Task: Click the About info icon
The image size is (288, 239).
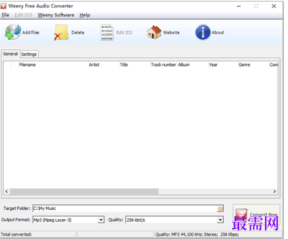Action: coord(203,32)
